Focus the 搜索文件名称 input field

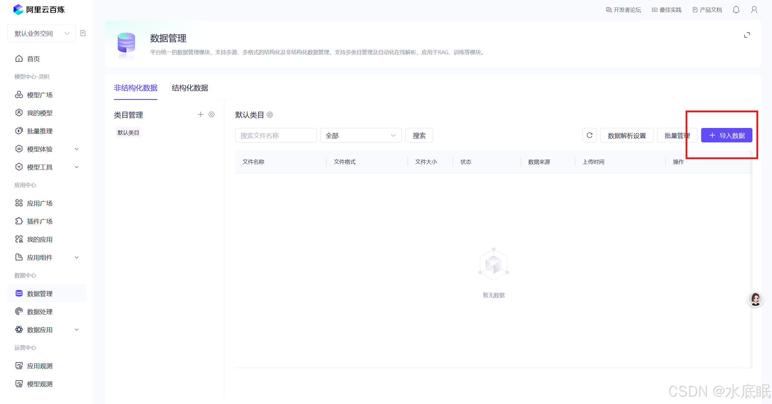276,135
